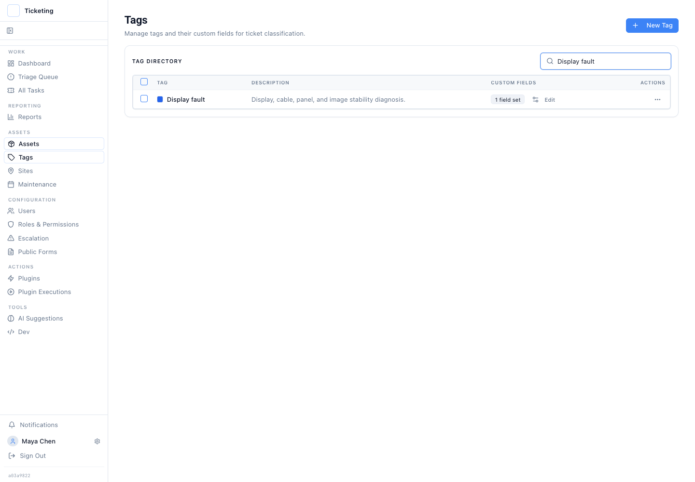
Task: Click the Ticketing app logo
Action: pyautogui.click(x=14, y=11)
